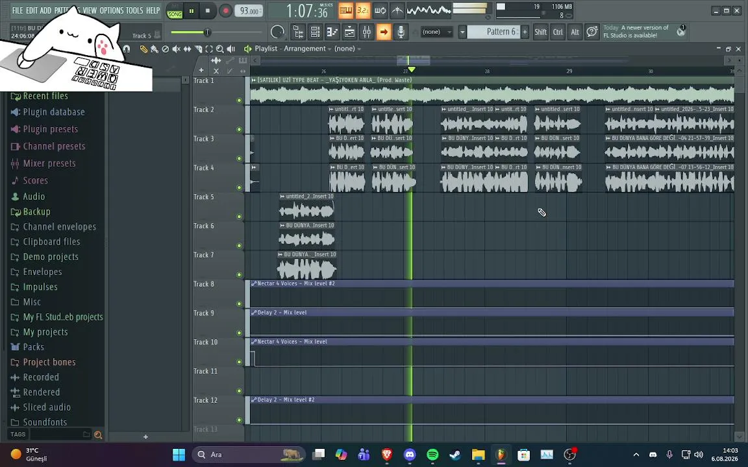Click the 93.000 tempo field

coord(249,11)
